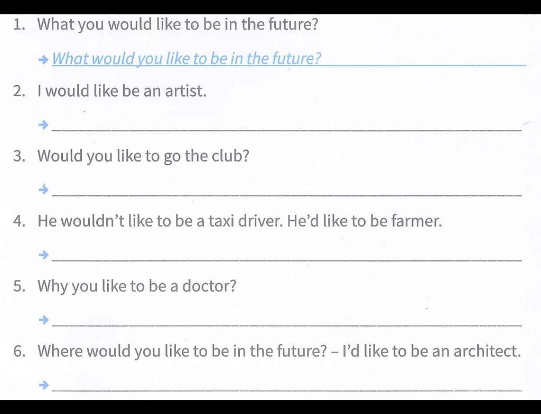Click the blue arrow under sentence 3
The height and width of the screenshot is (414, 541).
[43, 190]
